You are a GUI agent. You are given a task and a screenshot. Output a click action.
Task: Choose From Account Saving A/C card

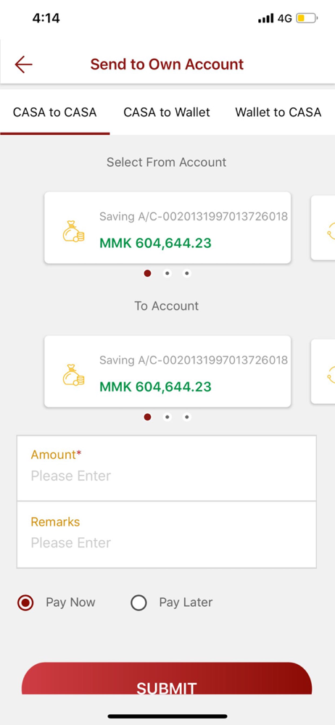[167, 228]
